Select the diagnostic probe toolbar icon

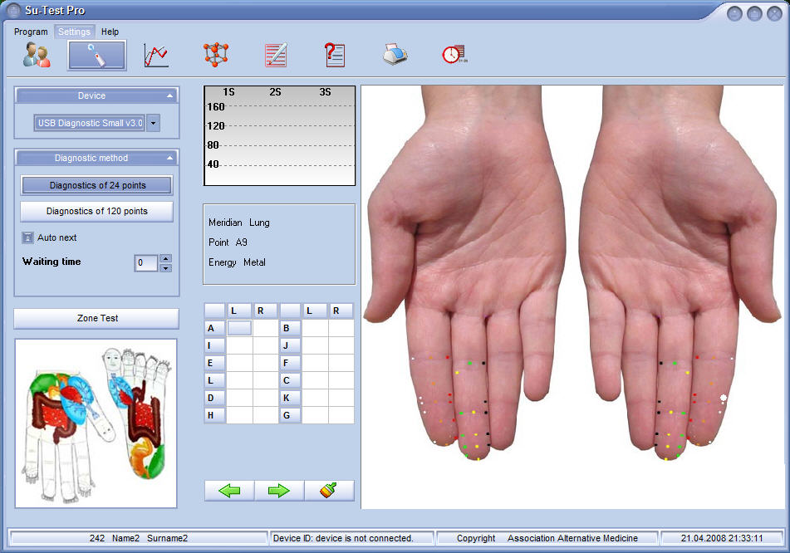97,56
